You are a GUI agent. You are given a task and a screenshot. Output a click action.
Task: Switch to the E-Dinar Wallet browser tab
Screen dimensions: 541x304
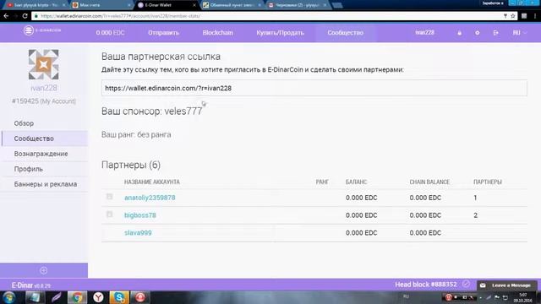167,5
